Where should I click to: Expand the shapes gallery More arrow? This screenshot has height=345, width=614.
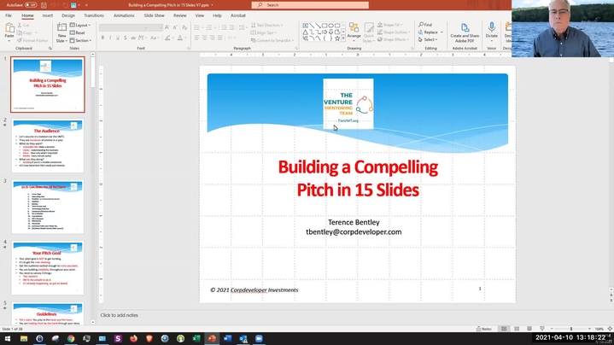(343, 38)
